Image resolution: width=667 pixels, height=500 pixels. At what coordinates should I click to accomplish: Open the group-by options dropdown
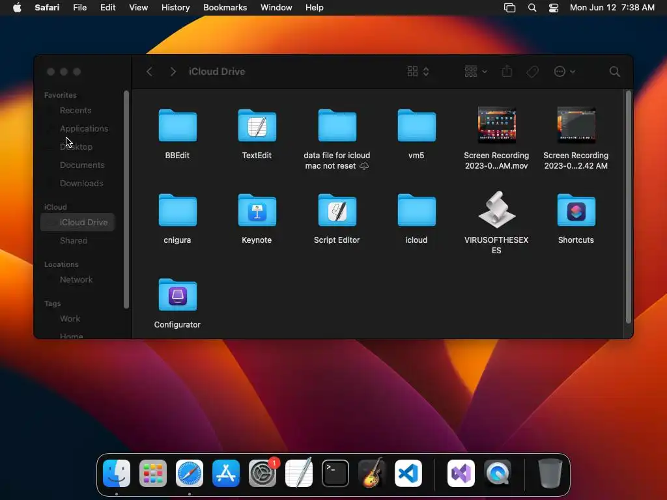pos(475,72)
